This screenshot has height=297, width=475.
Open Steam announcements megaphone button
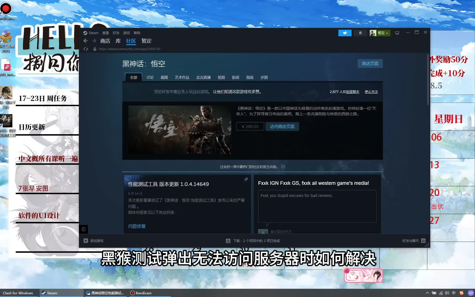[345, 33]
